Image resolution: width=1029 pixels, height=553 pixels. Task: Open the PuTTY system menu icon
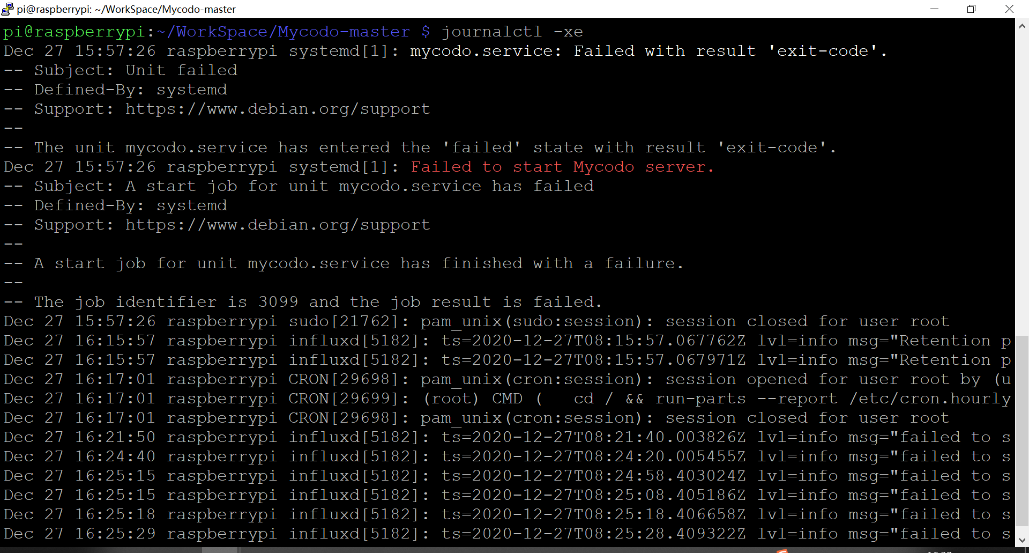click(8, 9)
